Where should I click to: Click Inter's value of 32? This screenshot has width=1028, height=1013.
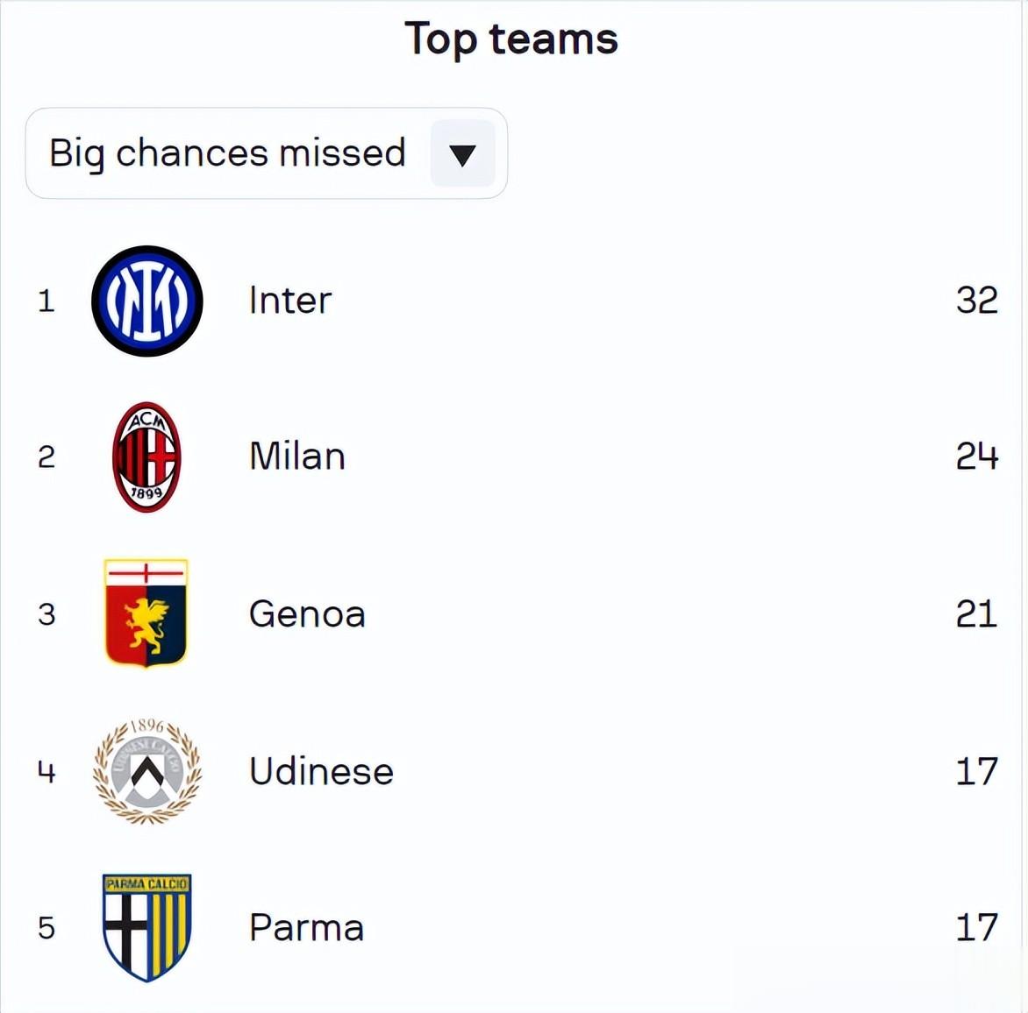(976, 301)
